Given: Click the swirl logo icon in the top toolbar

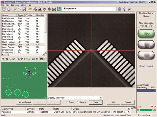Looking at the screenshot, I should click(x=4, y=9).
